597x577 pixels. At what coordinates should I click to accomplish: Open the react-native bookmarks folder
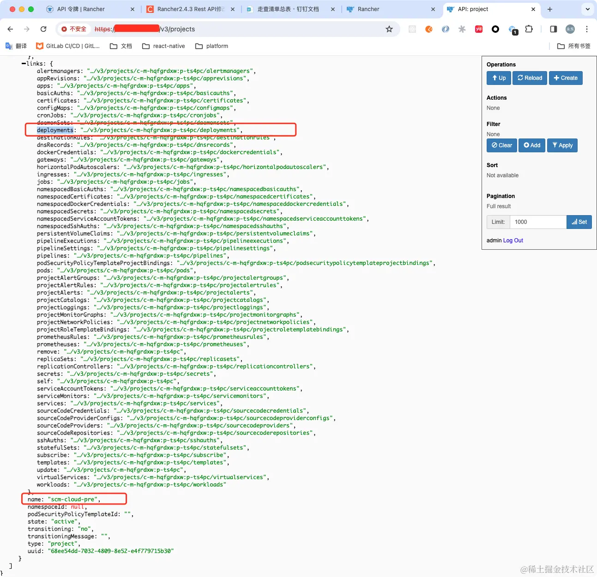tap(163, 46)
